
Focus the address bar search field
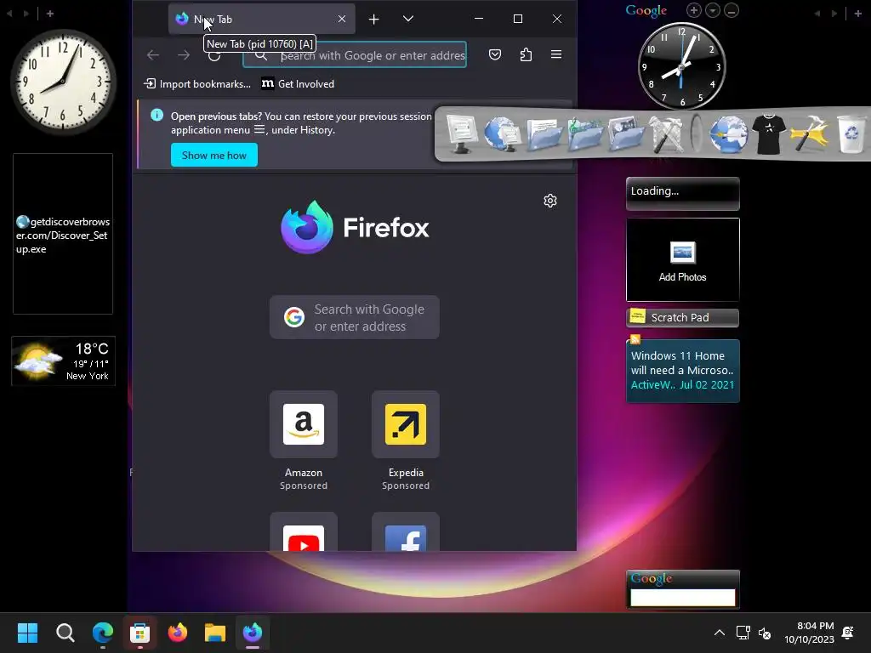coord(355,55)
